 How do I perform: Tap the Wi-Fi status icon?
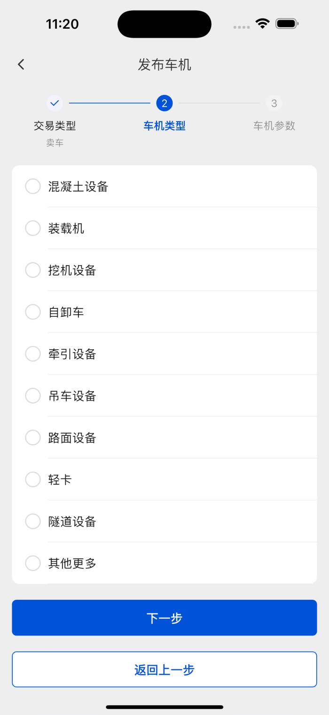click(x=262, y=24)
